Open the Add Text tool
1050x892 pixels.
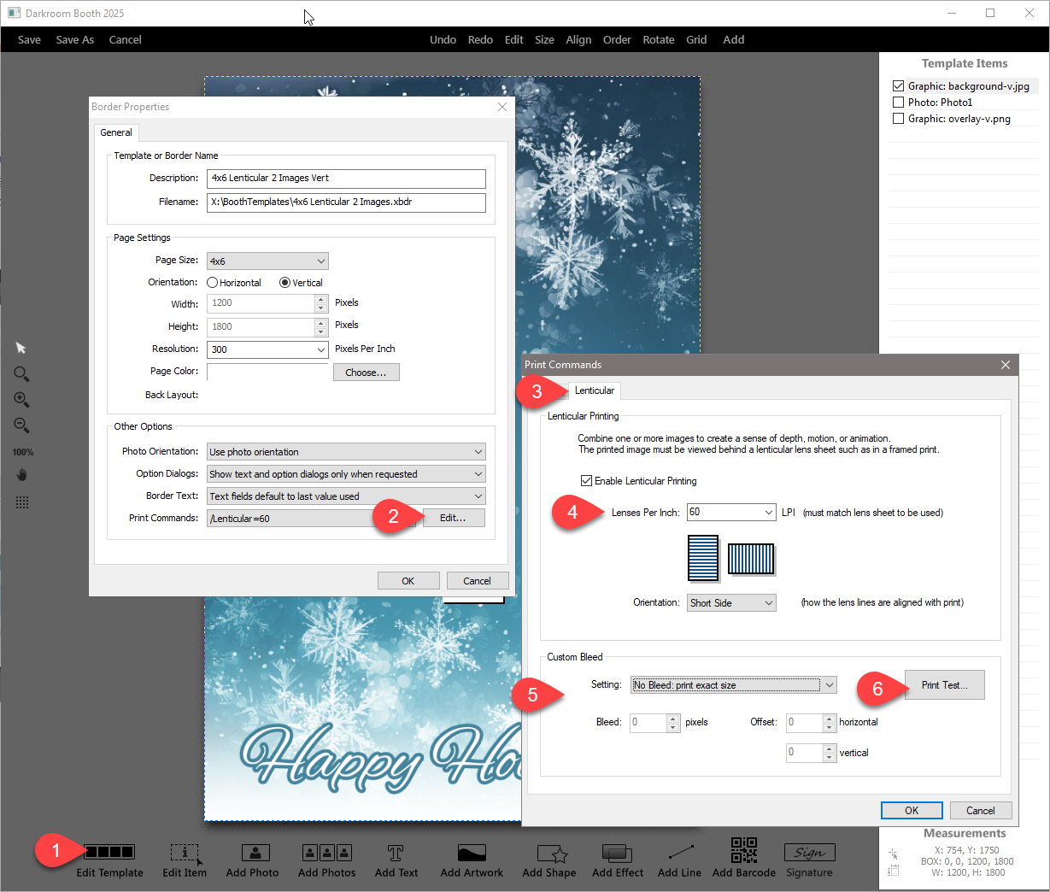pyautogui.click(x=396, y=853)
